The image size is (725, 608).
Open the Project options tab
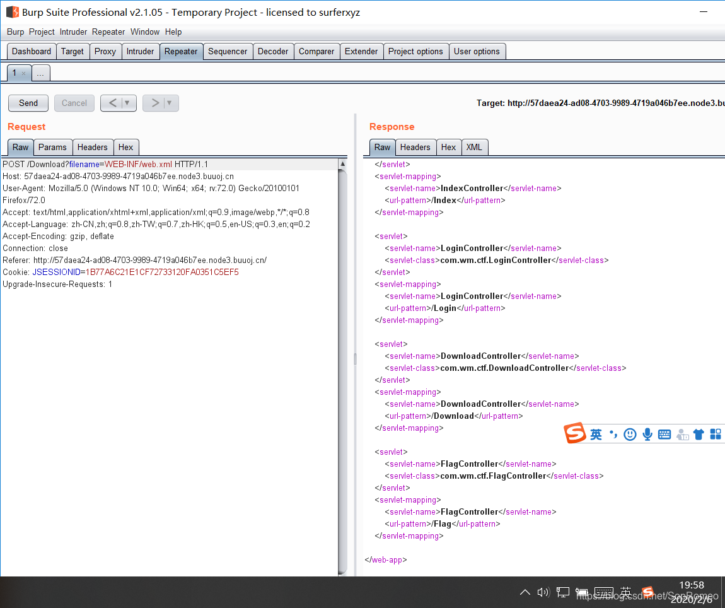[415, 51]
